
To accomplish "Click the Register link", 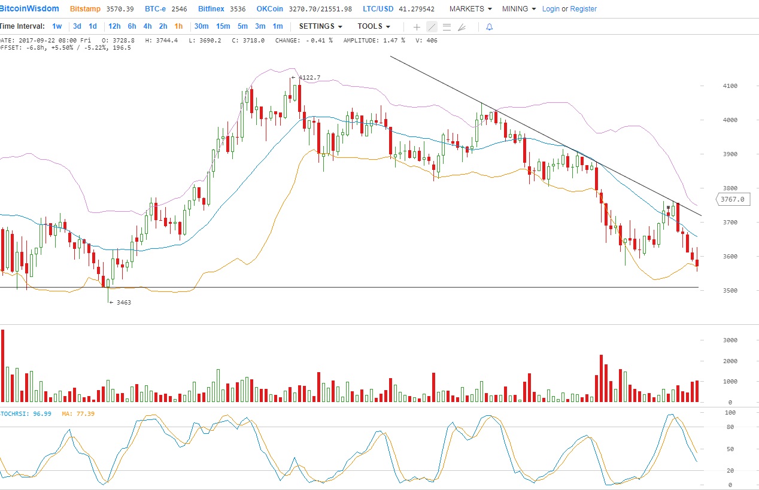I will pyautogui.click(x=583, y=9).
